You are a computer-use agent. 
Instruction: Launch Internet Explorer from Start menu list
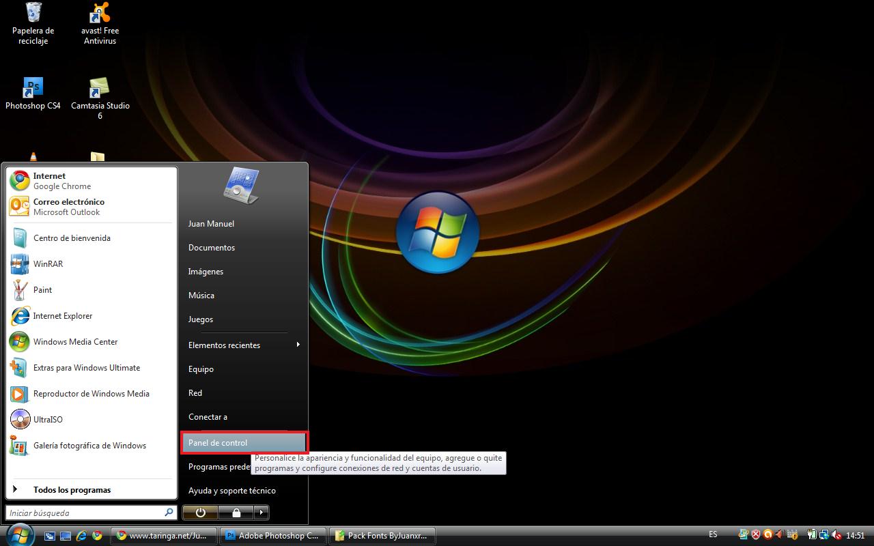91,316
